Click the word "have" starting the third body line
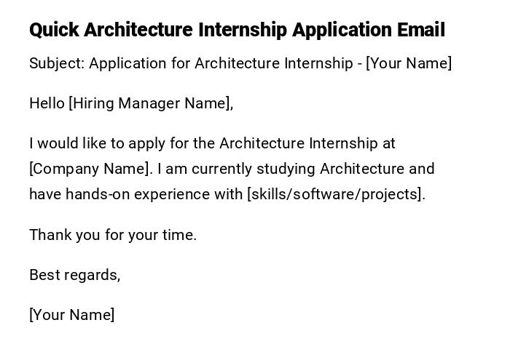The height and width of the screenshot is (360, 510). (x=45, y=194)
